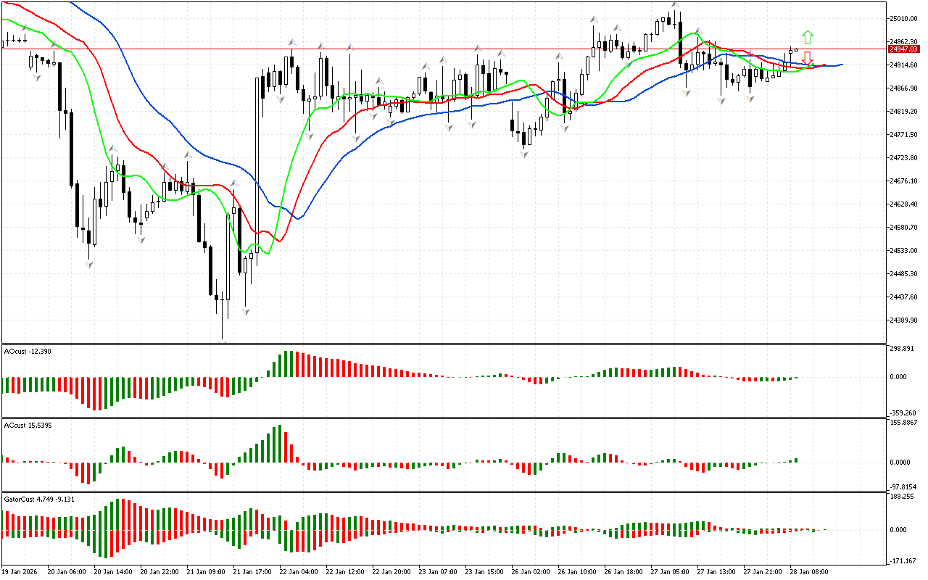The width and height of the screenshot is (928, 580).
Task: Click the red 24947.03 current price label
Action: 903,49
